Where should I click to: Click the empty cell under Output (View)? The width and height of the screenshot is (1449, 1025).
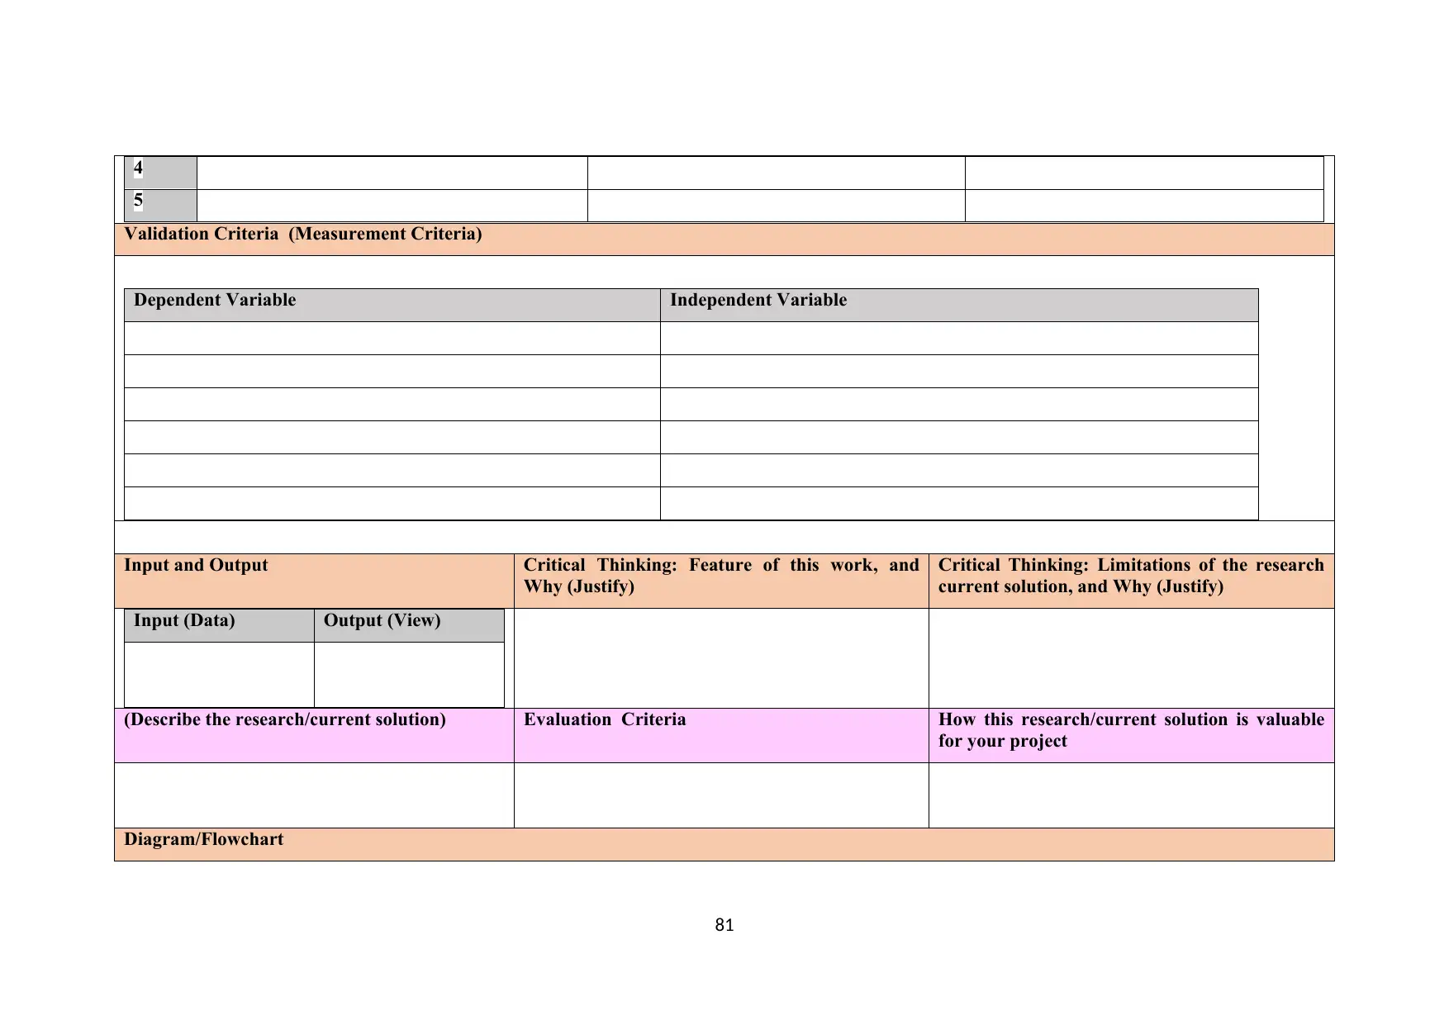click(x=409, y=675)
